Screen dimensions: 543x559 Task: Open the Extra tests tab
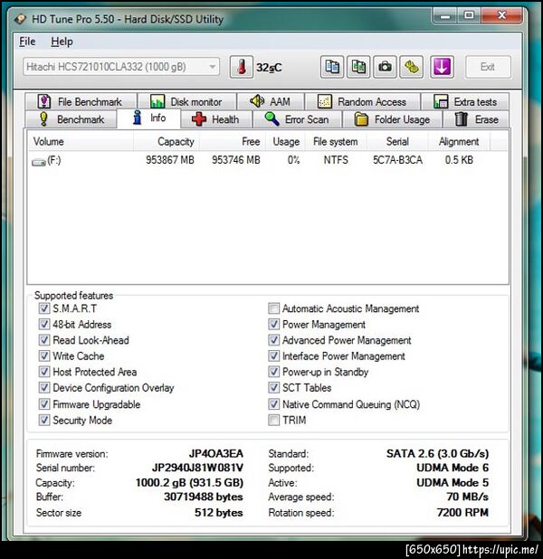tap(465, 101)
